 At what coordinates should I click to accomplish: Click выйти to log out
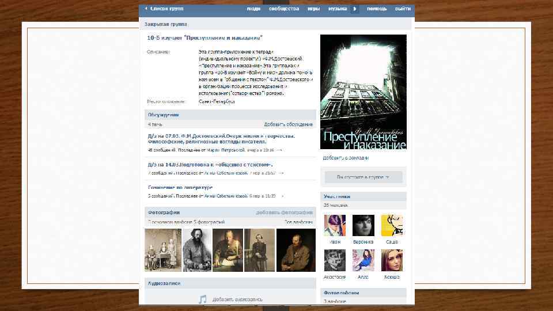[x=403, y=9]
